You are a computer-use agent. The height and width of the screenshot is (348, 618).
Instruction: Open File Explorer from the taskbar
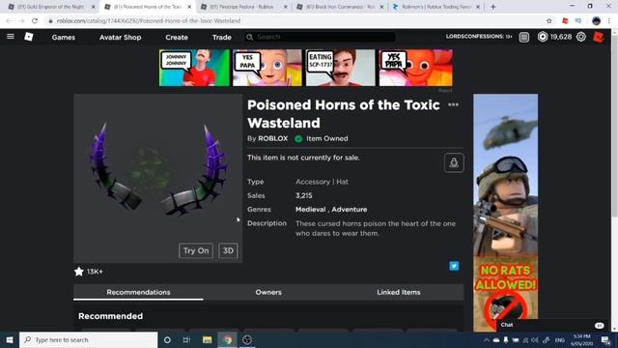coord(207,339)
